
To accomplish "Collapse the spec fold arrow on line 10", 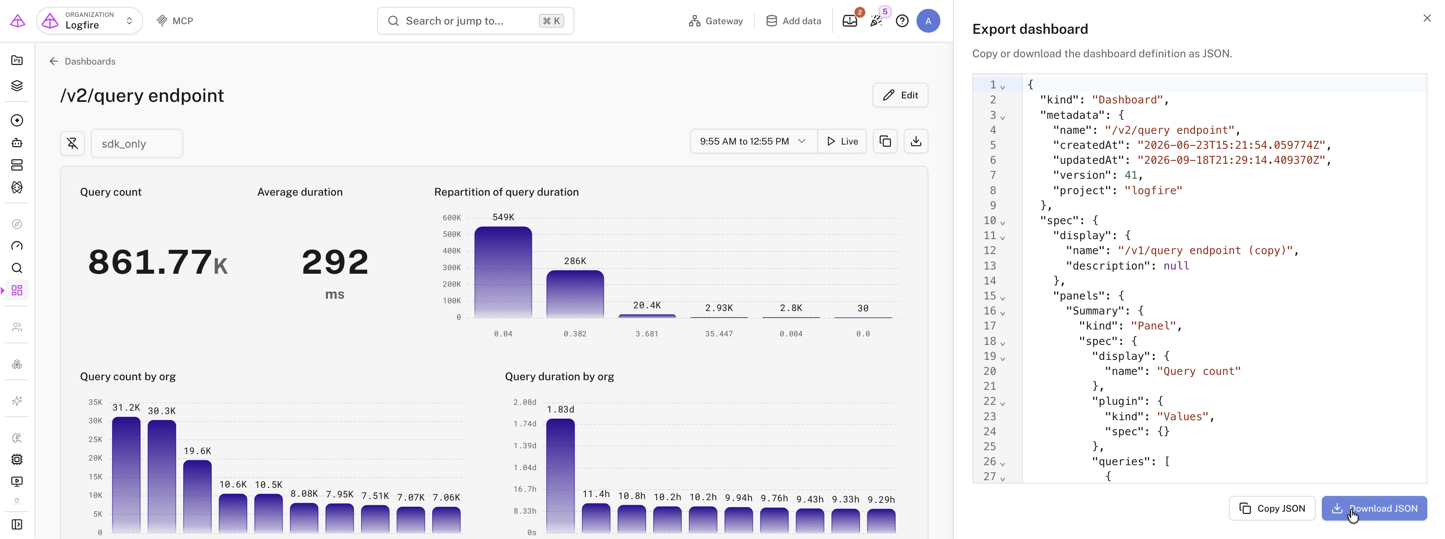I will click(1002, 223).
